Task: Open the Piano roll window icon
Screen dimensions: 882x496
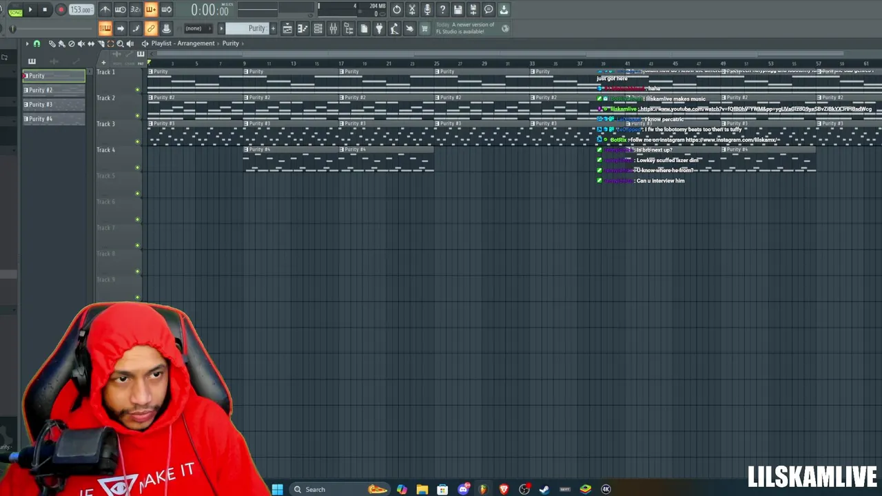Action: 302,28
